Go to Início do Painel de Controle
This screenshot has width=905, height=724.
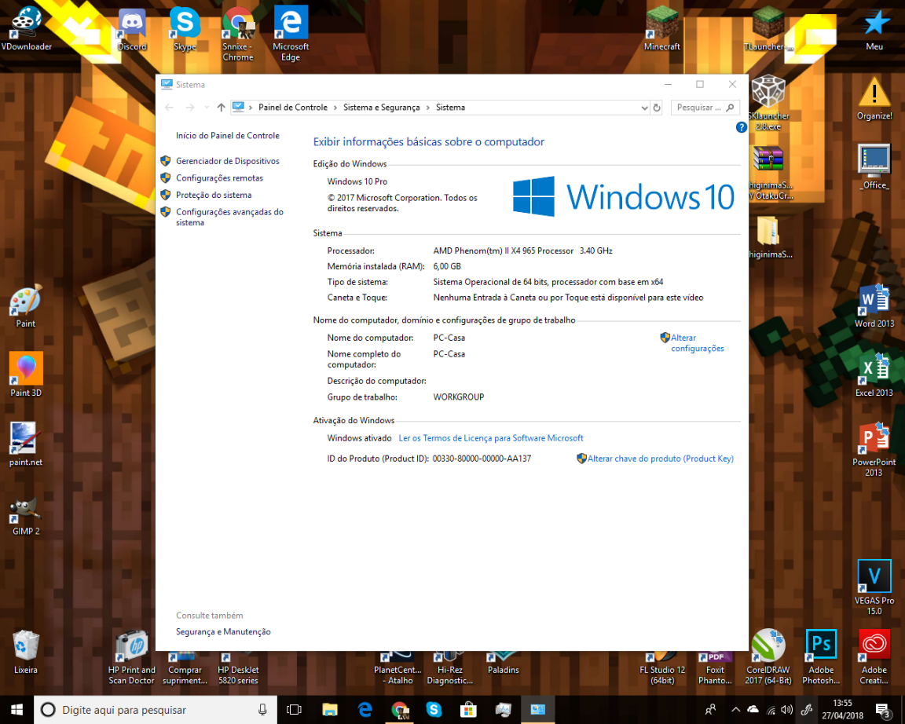click(227, 136)
